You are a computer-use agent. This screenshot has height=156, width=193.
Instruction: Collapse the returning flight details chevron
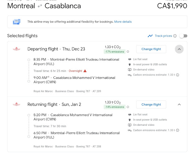tap(179, 105)
